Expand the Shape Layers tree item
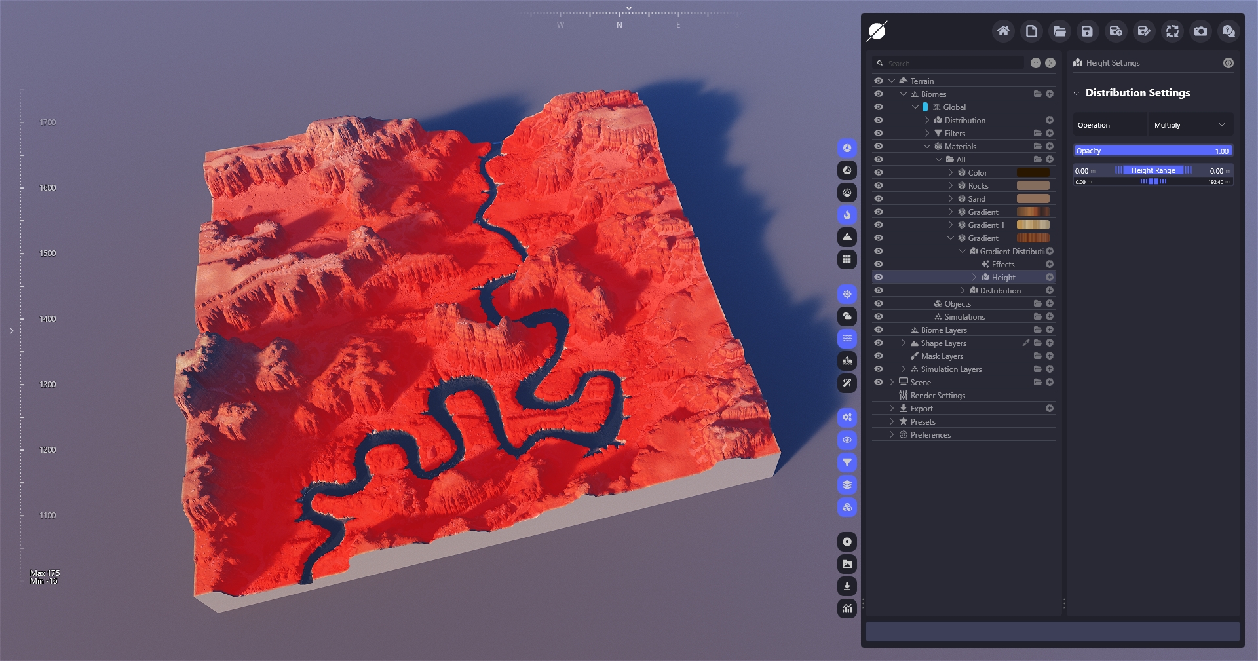1258x661 pixels. point(904,343)
